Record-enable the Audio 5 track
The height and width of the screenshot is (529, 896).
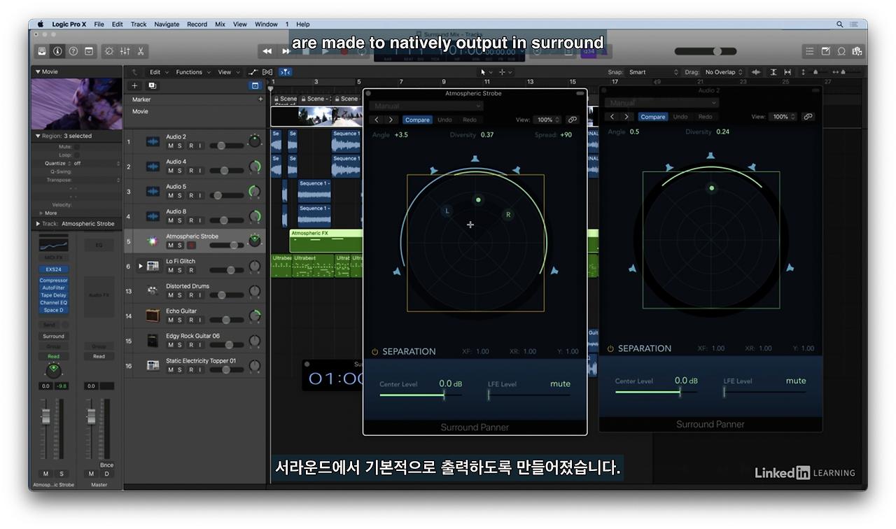click(190, 195)
